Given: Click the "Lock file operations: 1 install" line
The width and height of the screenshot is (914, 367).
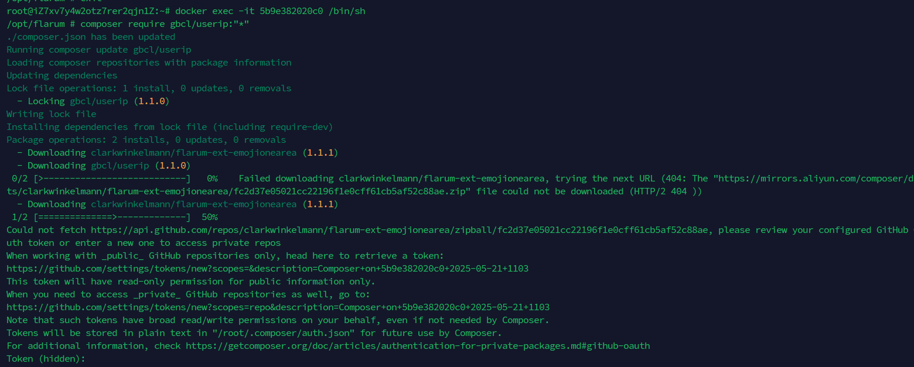Looking at the screenshot, I should (x=149, y=88).
